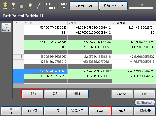156x116 pixels.
Task: Adjust the 1% speed bar
Action: (x=141, y=8)
